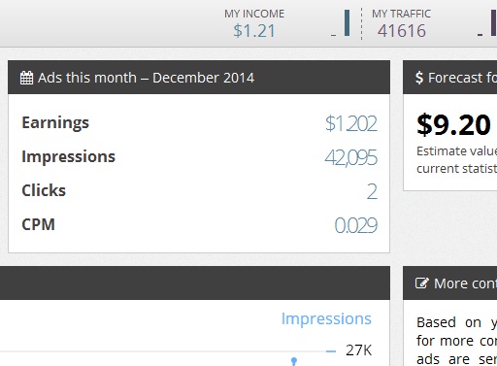497x366 pixels.
Task: Click the blue data point on the chart
Action: click(294, 360)
